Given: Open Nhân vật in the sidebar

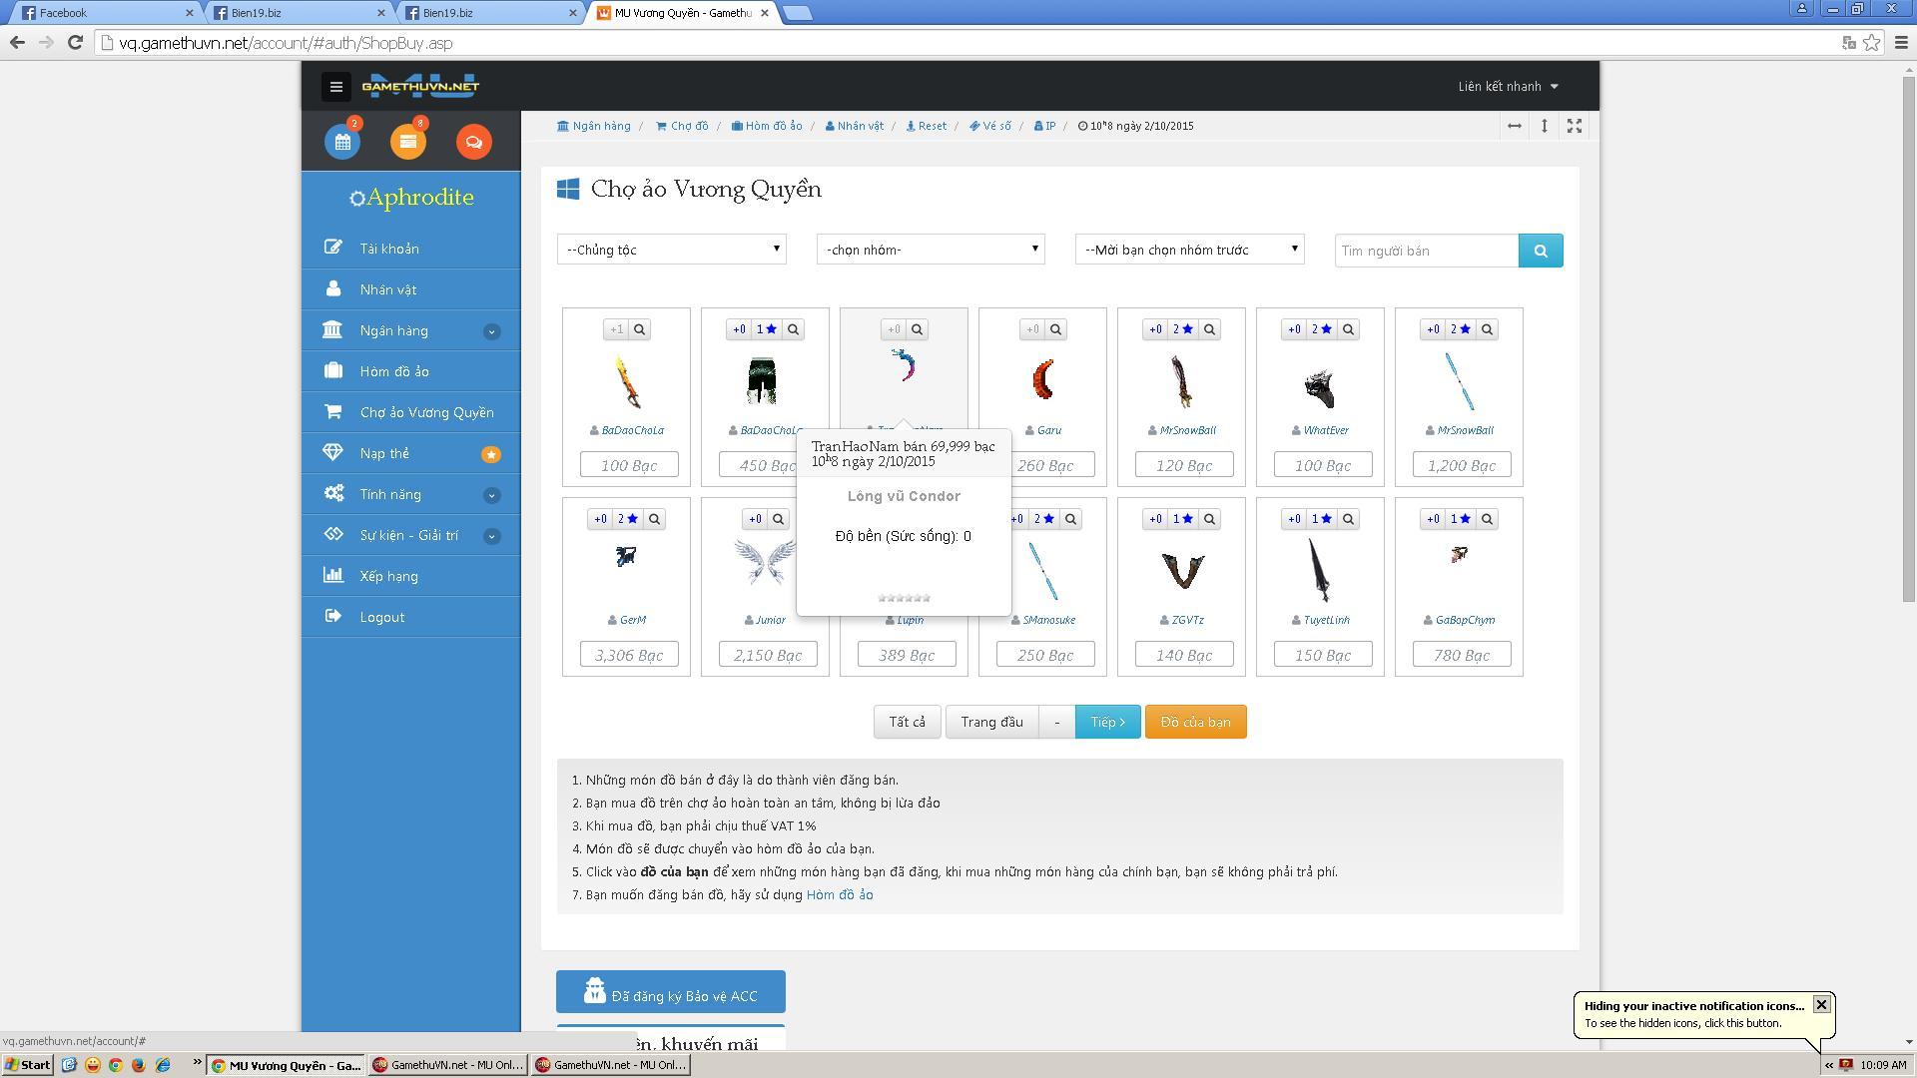Looking at the screenshot, I should [x=411, y=289].
